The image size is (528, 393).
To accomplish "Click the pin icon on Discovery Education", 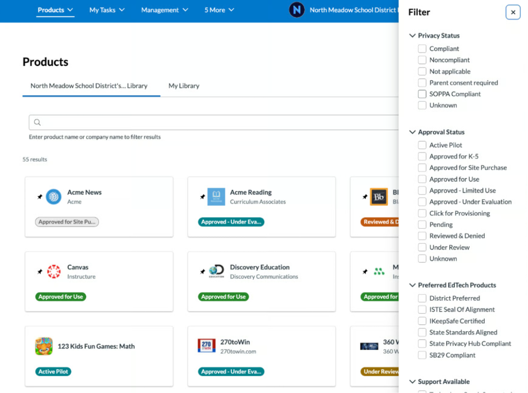I will [203, 271].
